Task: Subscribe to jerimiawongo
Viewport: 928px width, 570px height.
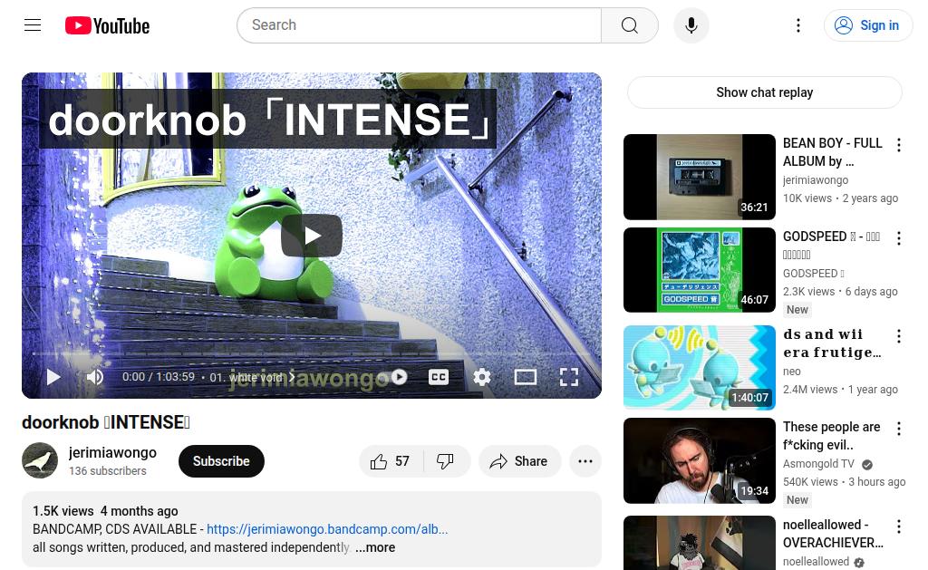Action: 221,461
